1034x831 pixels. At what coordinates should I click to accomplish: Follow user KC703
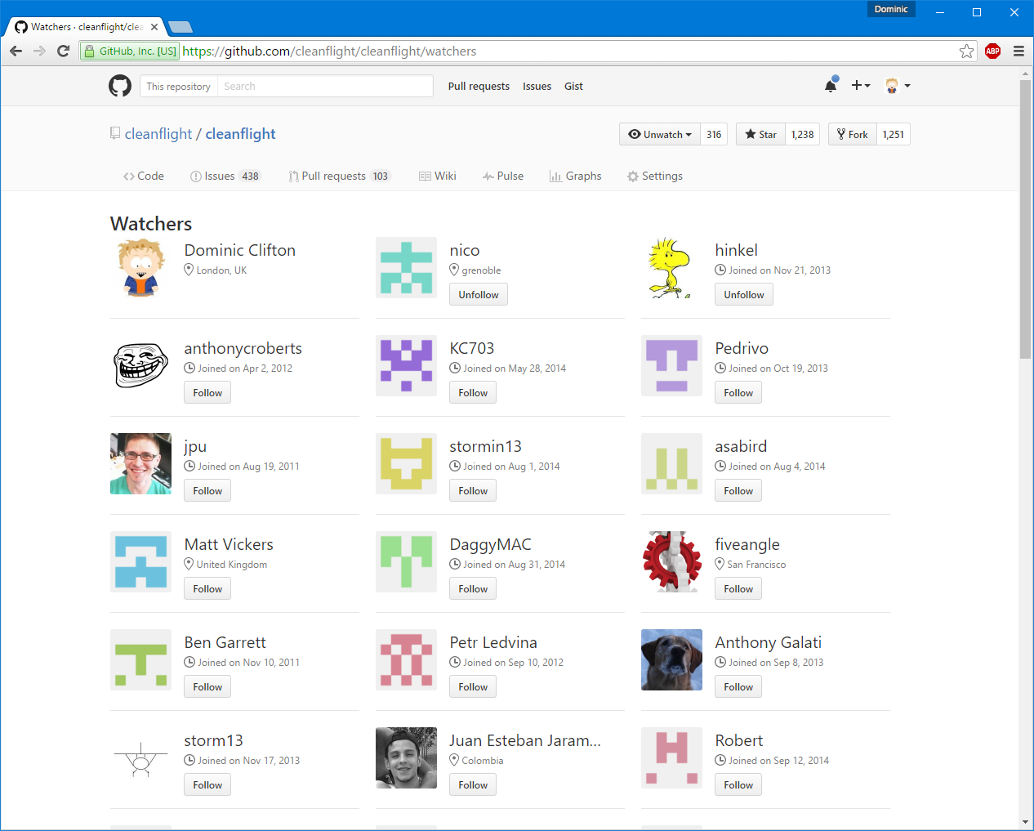[x=473, y=393]
